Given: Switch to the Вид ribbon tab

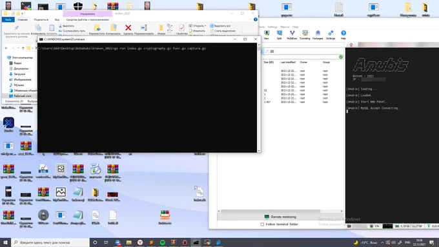Looking at the screenshot, I should coord(57,19).
